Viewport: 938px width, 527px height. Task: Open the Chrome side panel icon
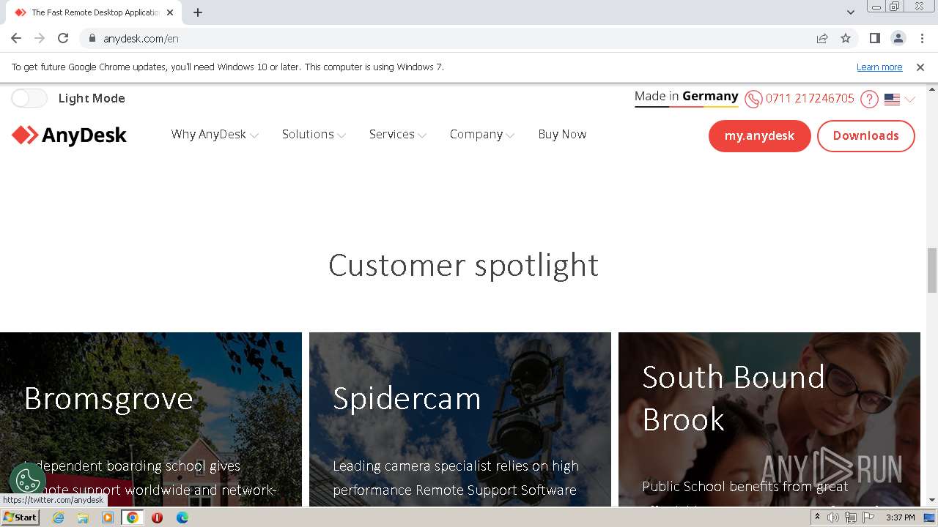click(874, 38)
